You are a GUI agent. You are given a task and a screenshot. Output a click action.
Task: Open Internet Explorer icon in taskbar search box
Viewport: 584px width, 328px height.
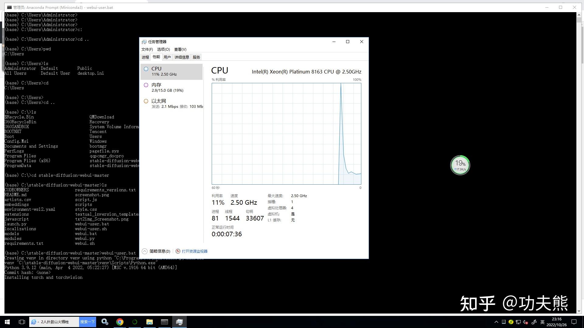click(x=34, y=322)
